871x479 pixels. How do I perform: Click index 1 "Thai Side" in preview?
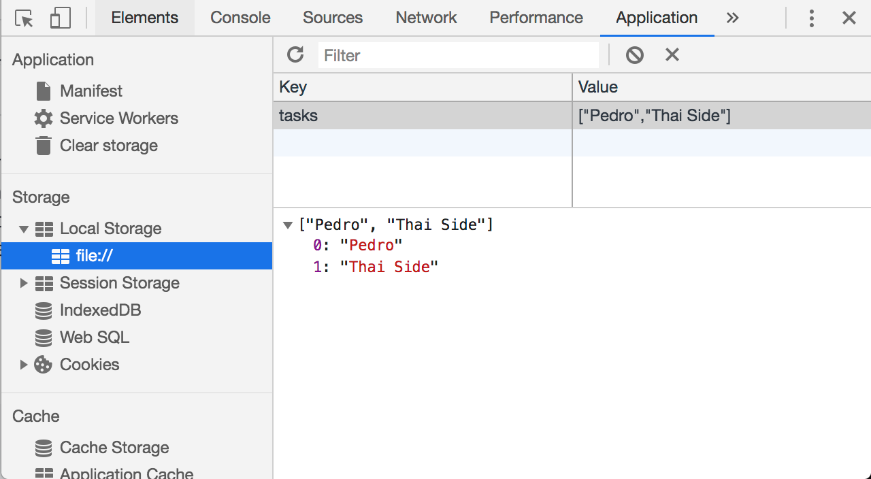click(x=376, y=267)
